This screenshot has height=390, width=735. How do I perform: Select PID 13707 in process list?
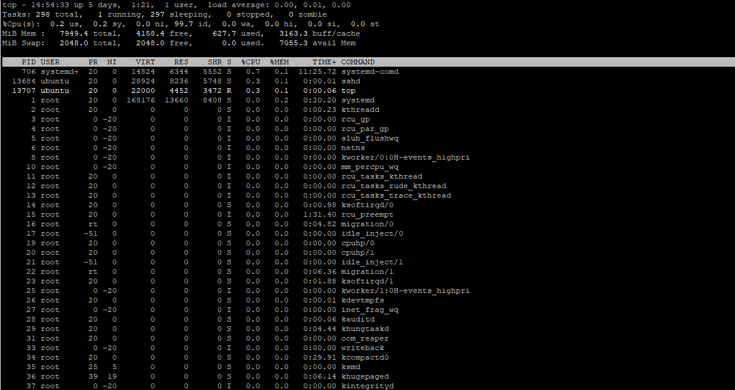point(24,91)
